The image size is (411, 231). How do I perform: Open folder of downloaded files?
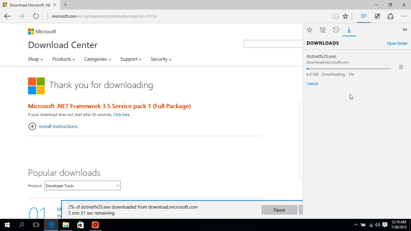pos(397,43)
